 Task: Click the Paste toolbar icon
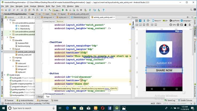pos(29,10)
